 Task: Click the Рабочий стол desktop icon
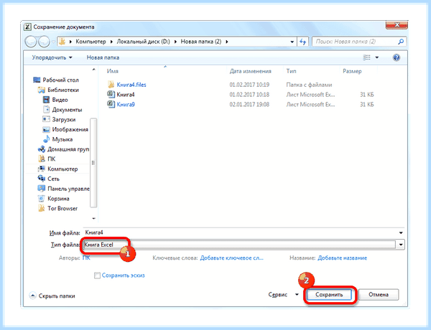[x=37, y=80]
